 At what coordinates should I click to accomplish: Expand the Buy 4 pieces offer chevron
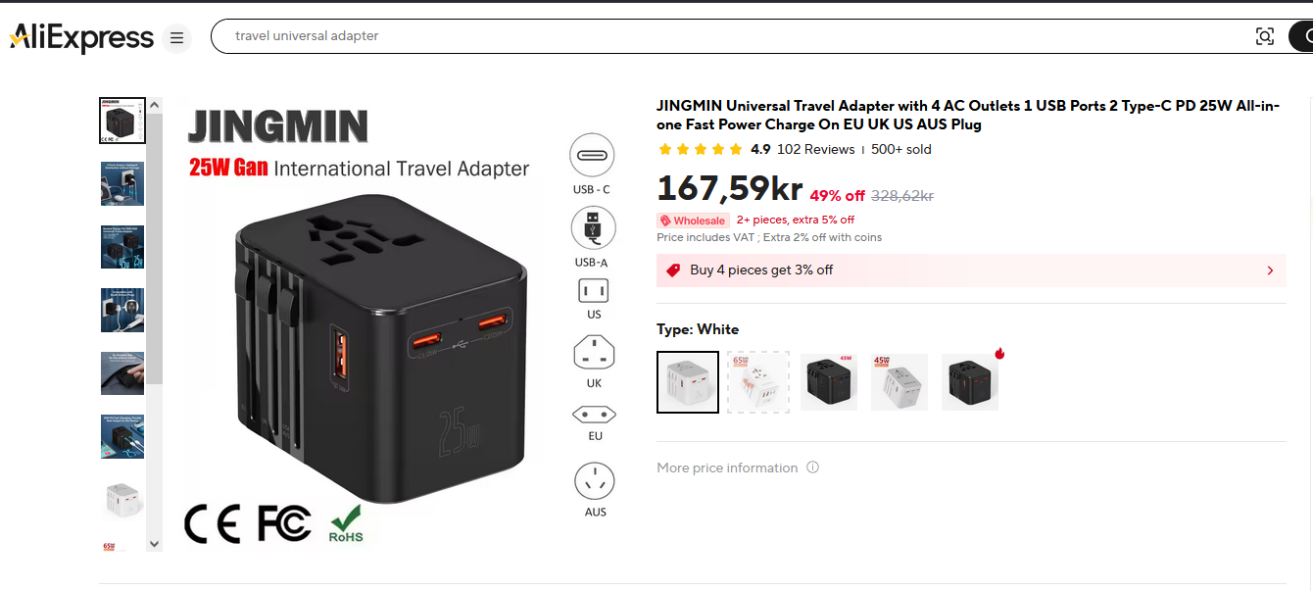(x=1271, y=271)
